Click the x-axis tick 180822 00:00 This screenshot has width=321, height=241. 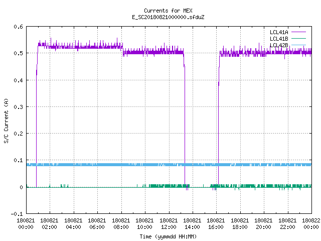click(311, 223)
